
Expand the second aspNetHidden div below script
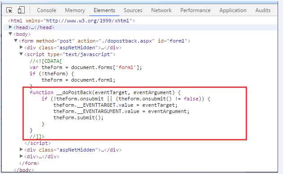pyautogui.click(x=21, y=149)
